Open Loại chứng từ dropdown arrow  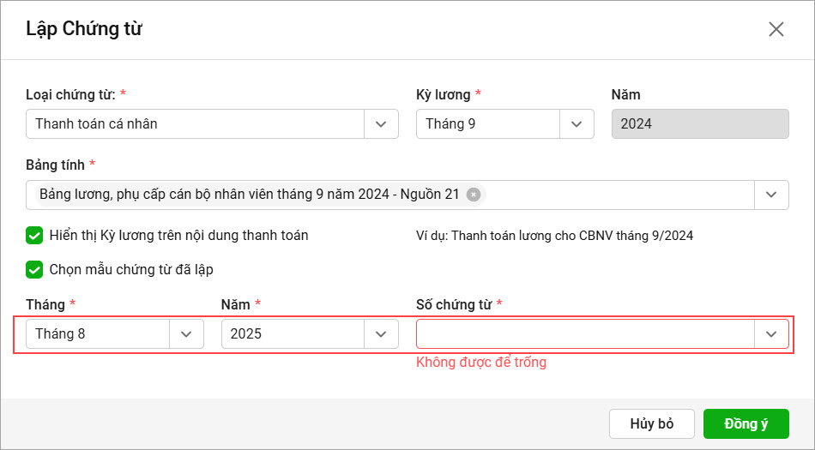click(381, 124)
